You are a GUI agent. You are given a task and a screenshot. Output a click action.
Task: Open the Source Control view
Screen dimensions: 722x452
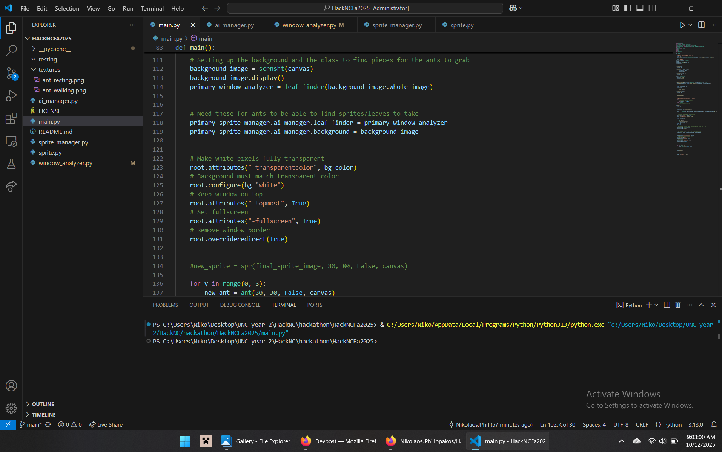[x=11, y=73]
